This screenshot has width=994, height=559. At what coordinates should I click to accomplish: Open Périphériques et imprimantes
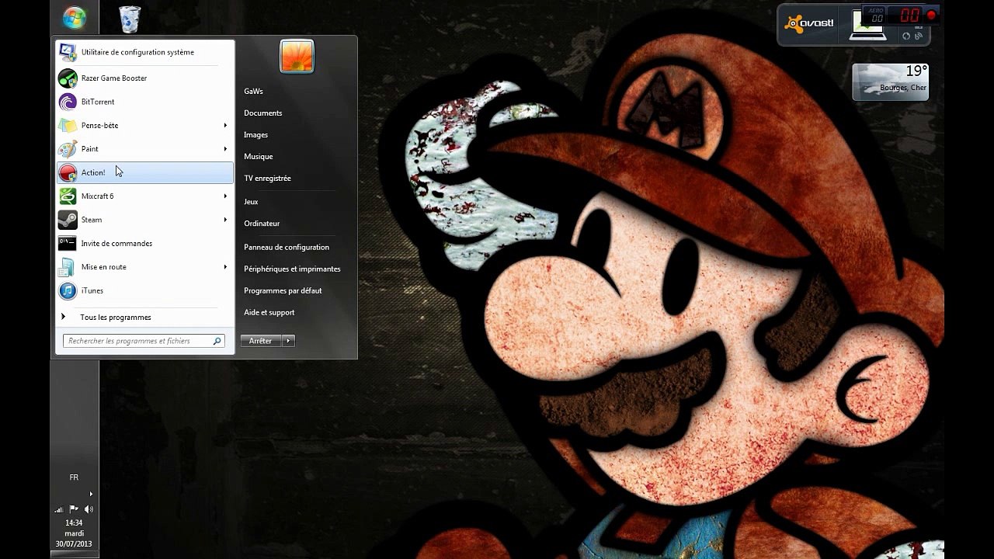(x=292, y=269)
